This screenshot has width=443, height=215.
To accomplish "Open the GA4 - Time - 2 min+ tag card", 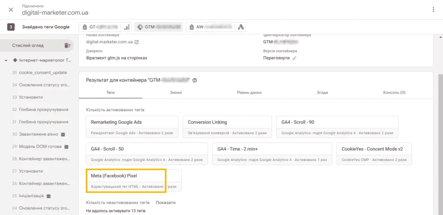I will click(x=273, y=154).
